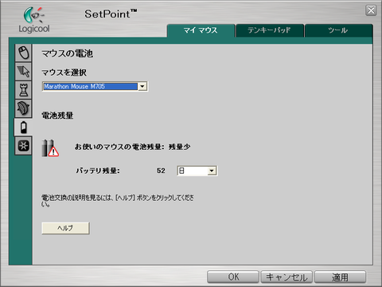
Task: Select the battery status sidebar icon
Action: [24, 127]
